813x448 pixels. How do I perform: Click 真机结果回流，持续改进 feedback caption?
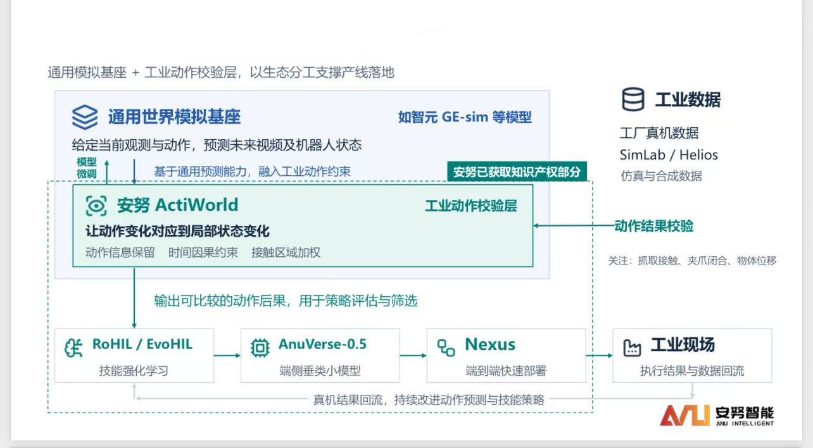click(429, 399)
